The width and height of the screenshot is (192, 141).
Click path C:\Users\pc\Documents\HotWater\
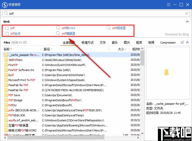click(63, 75)
